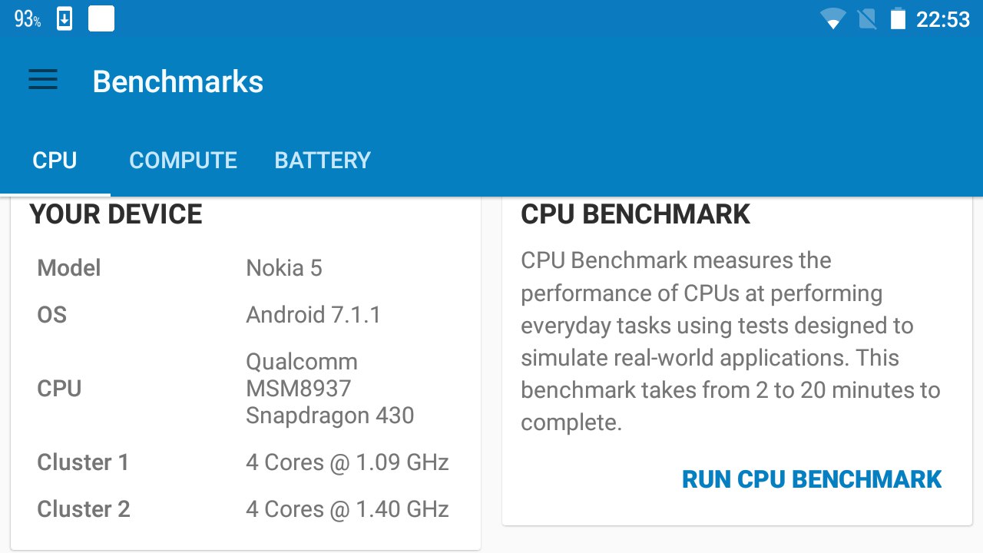Viewport: 983px width, 553px height.
Task: Switch to the BATTERY tab
Action: (323, 161)
